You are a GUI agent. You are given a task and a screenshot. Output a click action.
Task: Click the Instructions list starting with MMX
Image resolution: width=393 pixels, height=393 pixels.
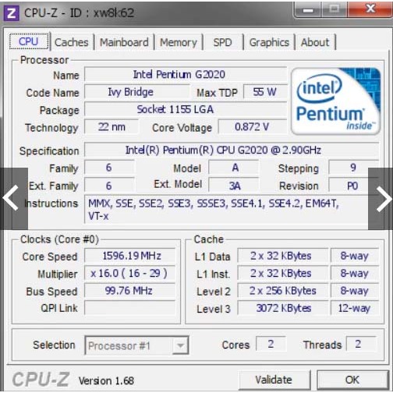(232, 210)
